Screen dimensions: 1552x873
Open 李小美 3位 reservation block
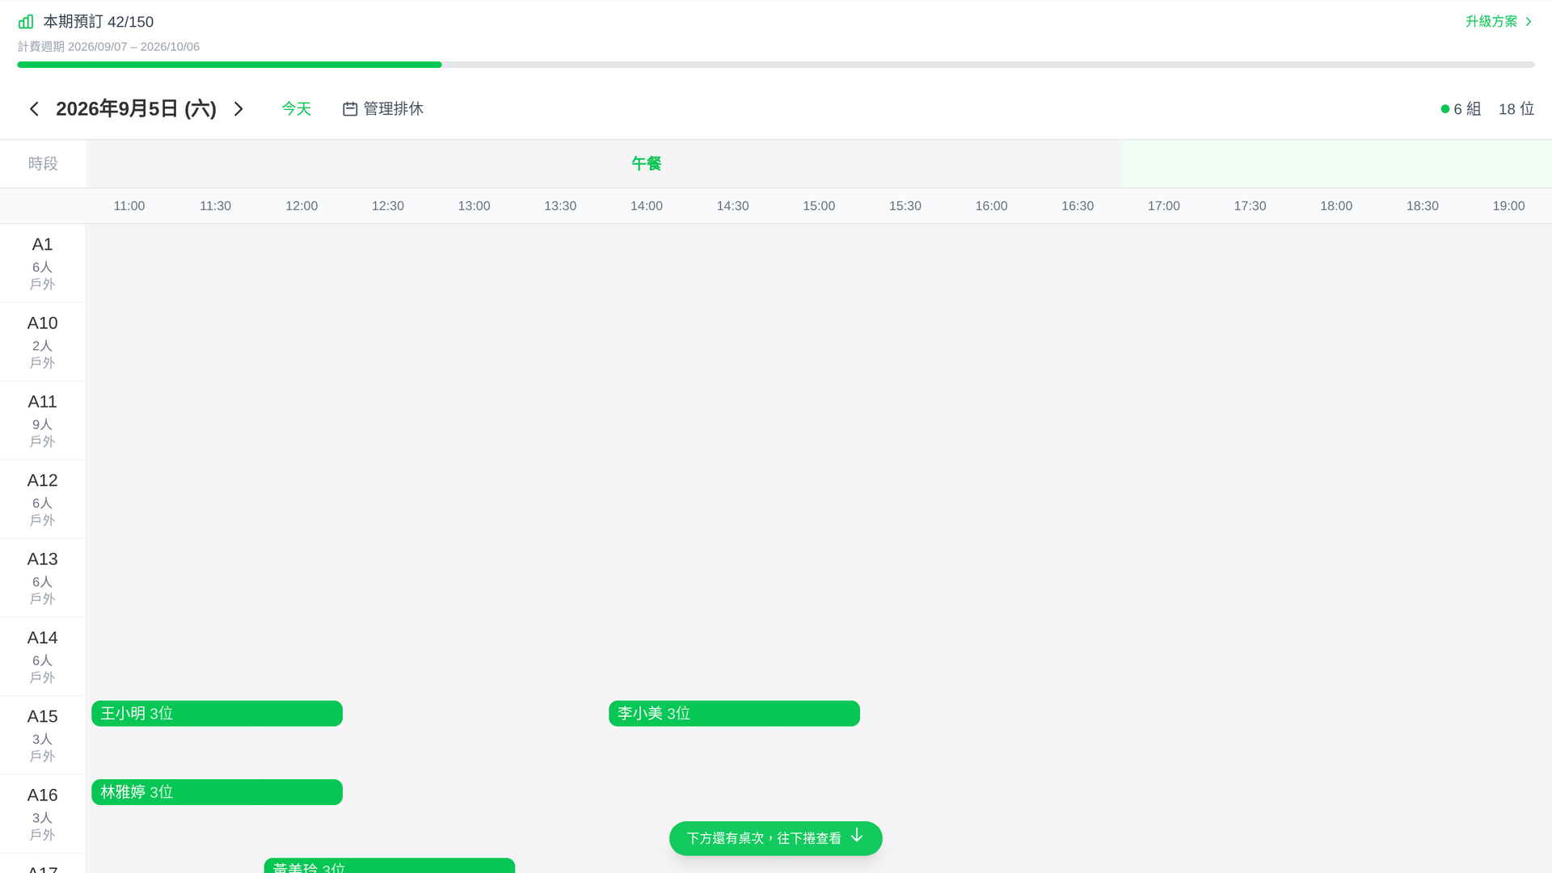[734, 714]
